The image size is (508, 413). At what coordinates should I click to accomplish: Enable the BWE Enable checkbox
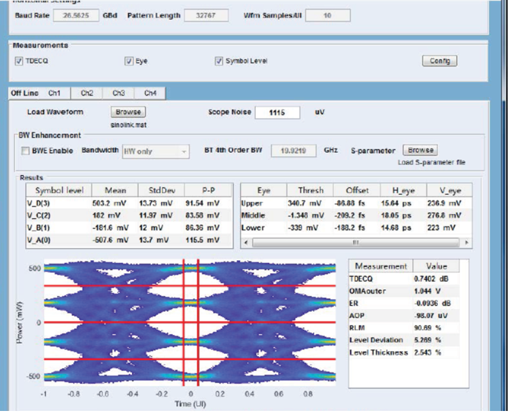pos(26,151)
